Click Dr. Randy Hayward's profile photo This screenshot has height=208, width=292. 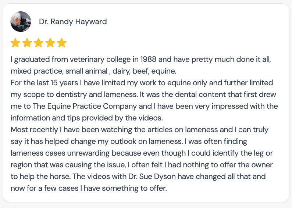pyautogui.click(x=21, y=22)
